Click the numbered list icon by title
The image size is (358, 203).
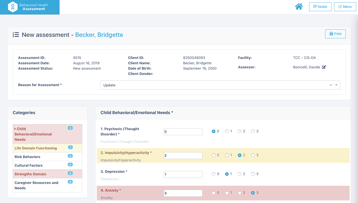pyautogui.click(x=16, y=35)
